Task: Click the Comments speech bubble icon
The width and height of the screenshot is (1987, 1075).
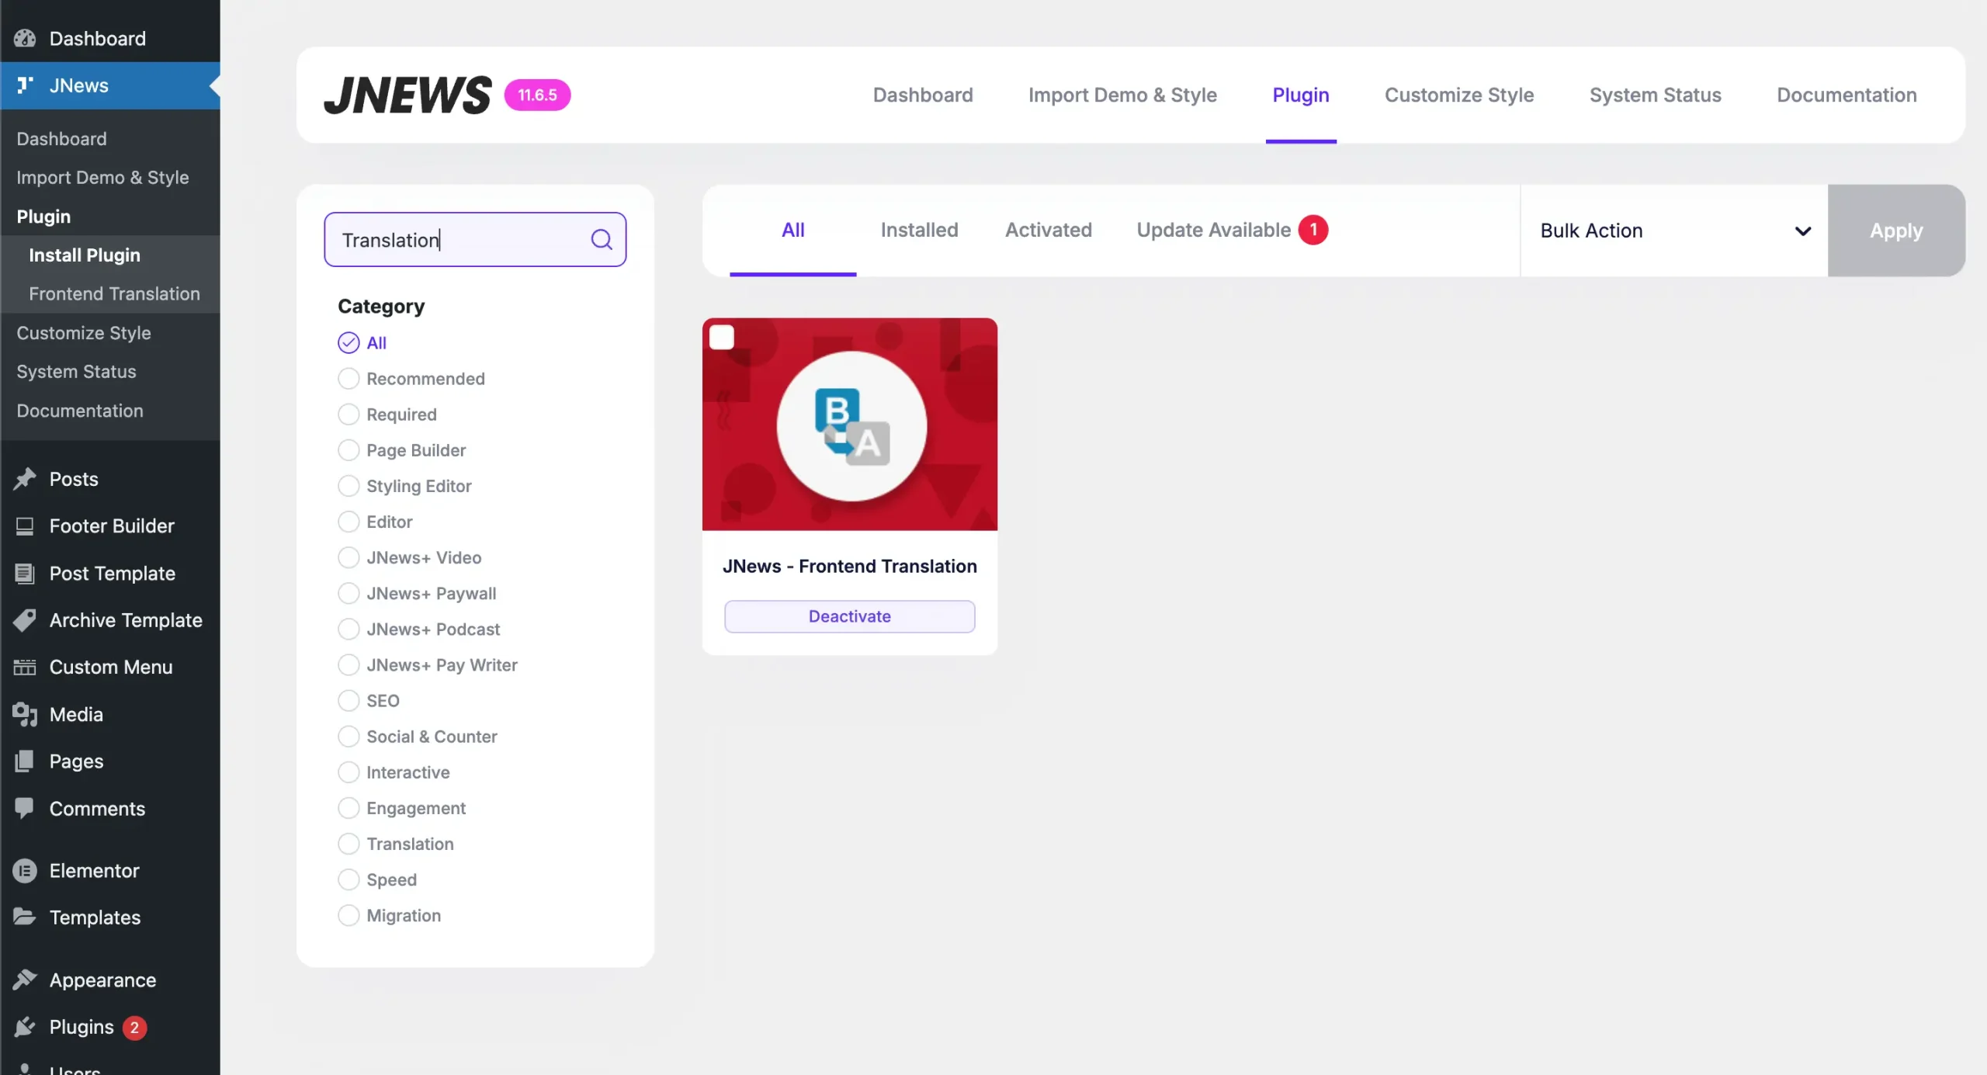Action: pos(25,808)
